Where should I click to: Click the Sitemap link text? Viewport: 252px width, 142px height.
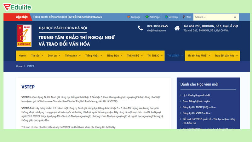coord(173,17)
